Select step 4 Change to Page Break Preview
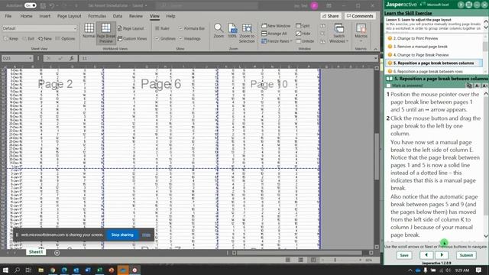The height and width of the screenshot is (275, 489). point(420,55)
